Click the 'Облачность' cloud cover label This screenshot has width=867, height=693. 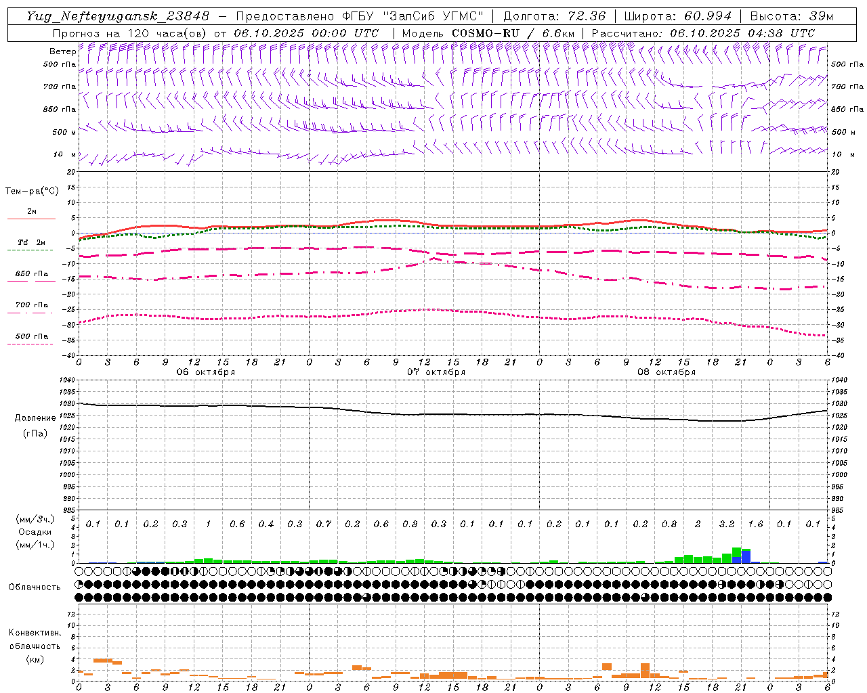click(x=35, y=587)
